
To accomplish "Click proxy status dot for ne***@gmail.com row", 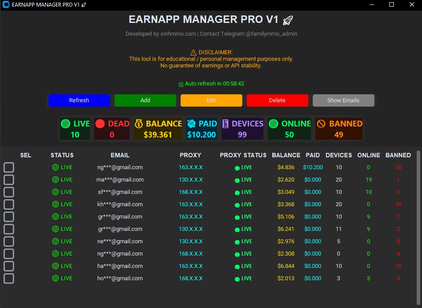I will point(237,242).
